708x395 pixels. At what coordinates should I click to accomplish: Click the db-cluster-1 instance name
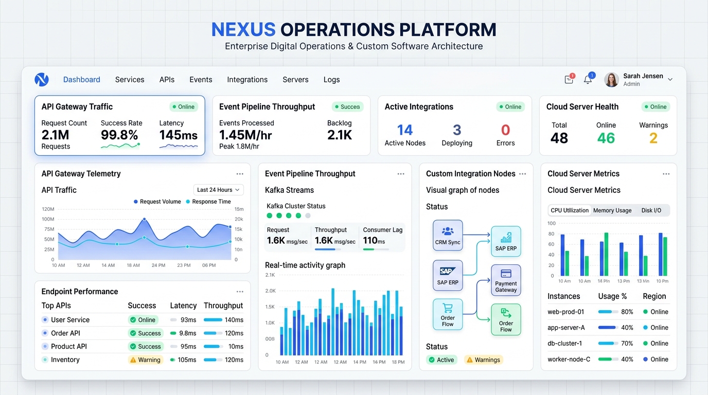[x=565, y=344]
